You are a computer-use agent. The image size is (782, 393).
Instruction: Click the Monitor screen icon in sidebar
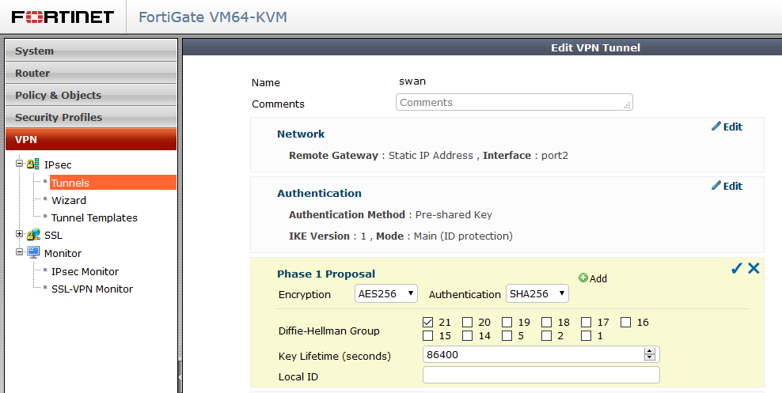(33, 253)
